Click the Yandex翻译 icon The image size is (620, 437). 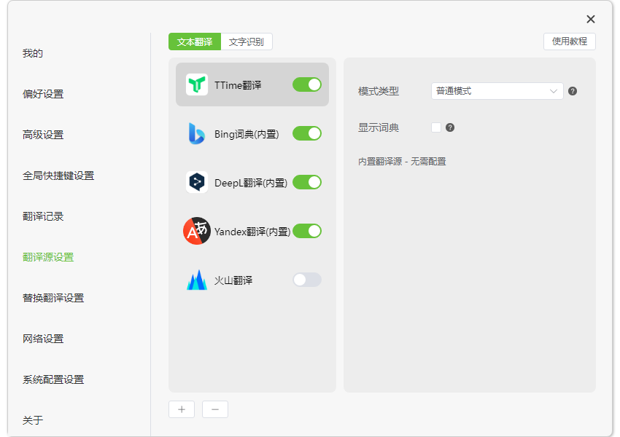[195, 231]
